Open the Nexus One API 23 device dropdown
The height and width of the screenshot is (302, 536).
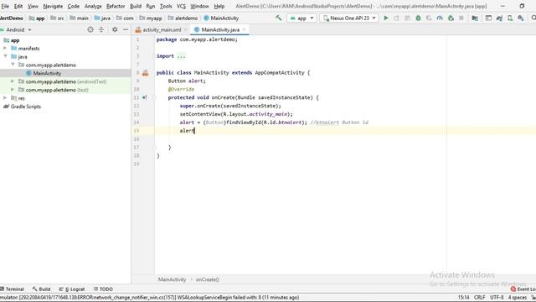click(x=349, y=18)
